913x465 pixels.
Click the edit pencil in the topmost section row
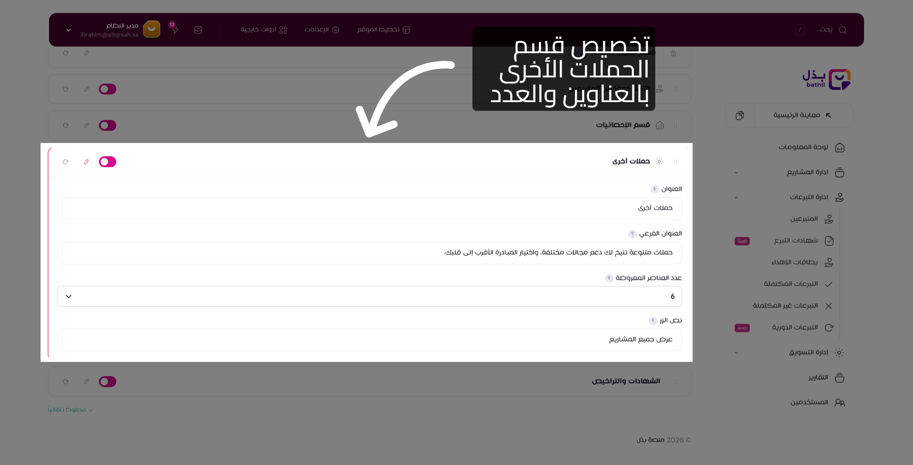pyautogui.click(x=86, y=53)
